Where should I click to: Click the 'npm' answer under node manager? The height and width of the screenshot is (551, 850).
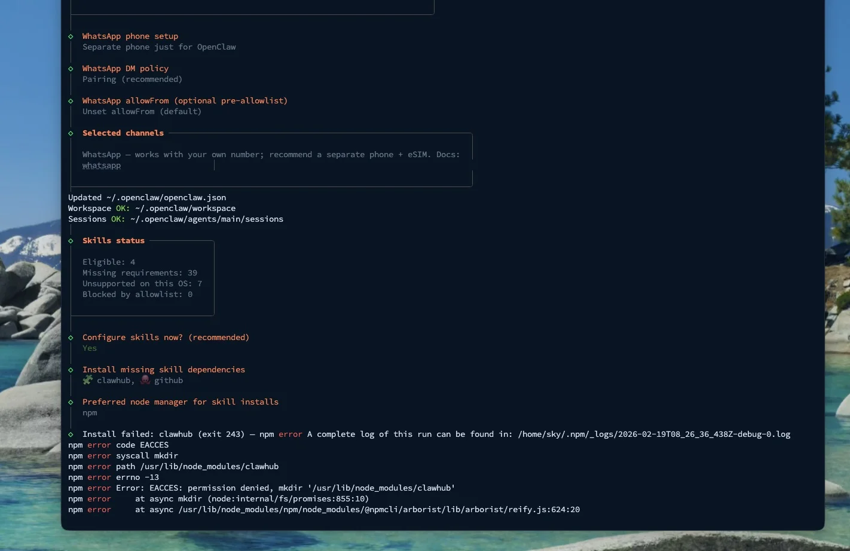(90, 413)
